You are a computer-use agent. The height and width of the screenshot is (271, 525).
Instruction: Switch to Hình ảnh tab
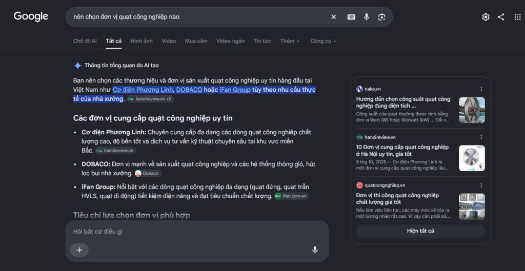pos(142,41)
